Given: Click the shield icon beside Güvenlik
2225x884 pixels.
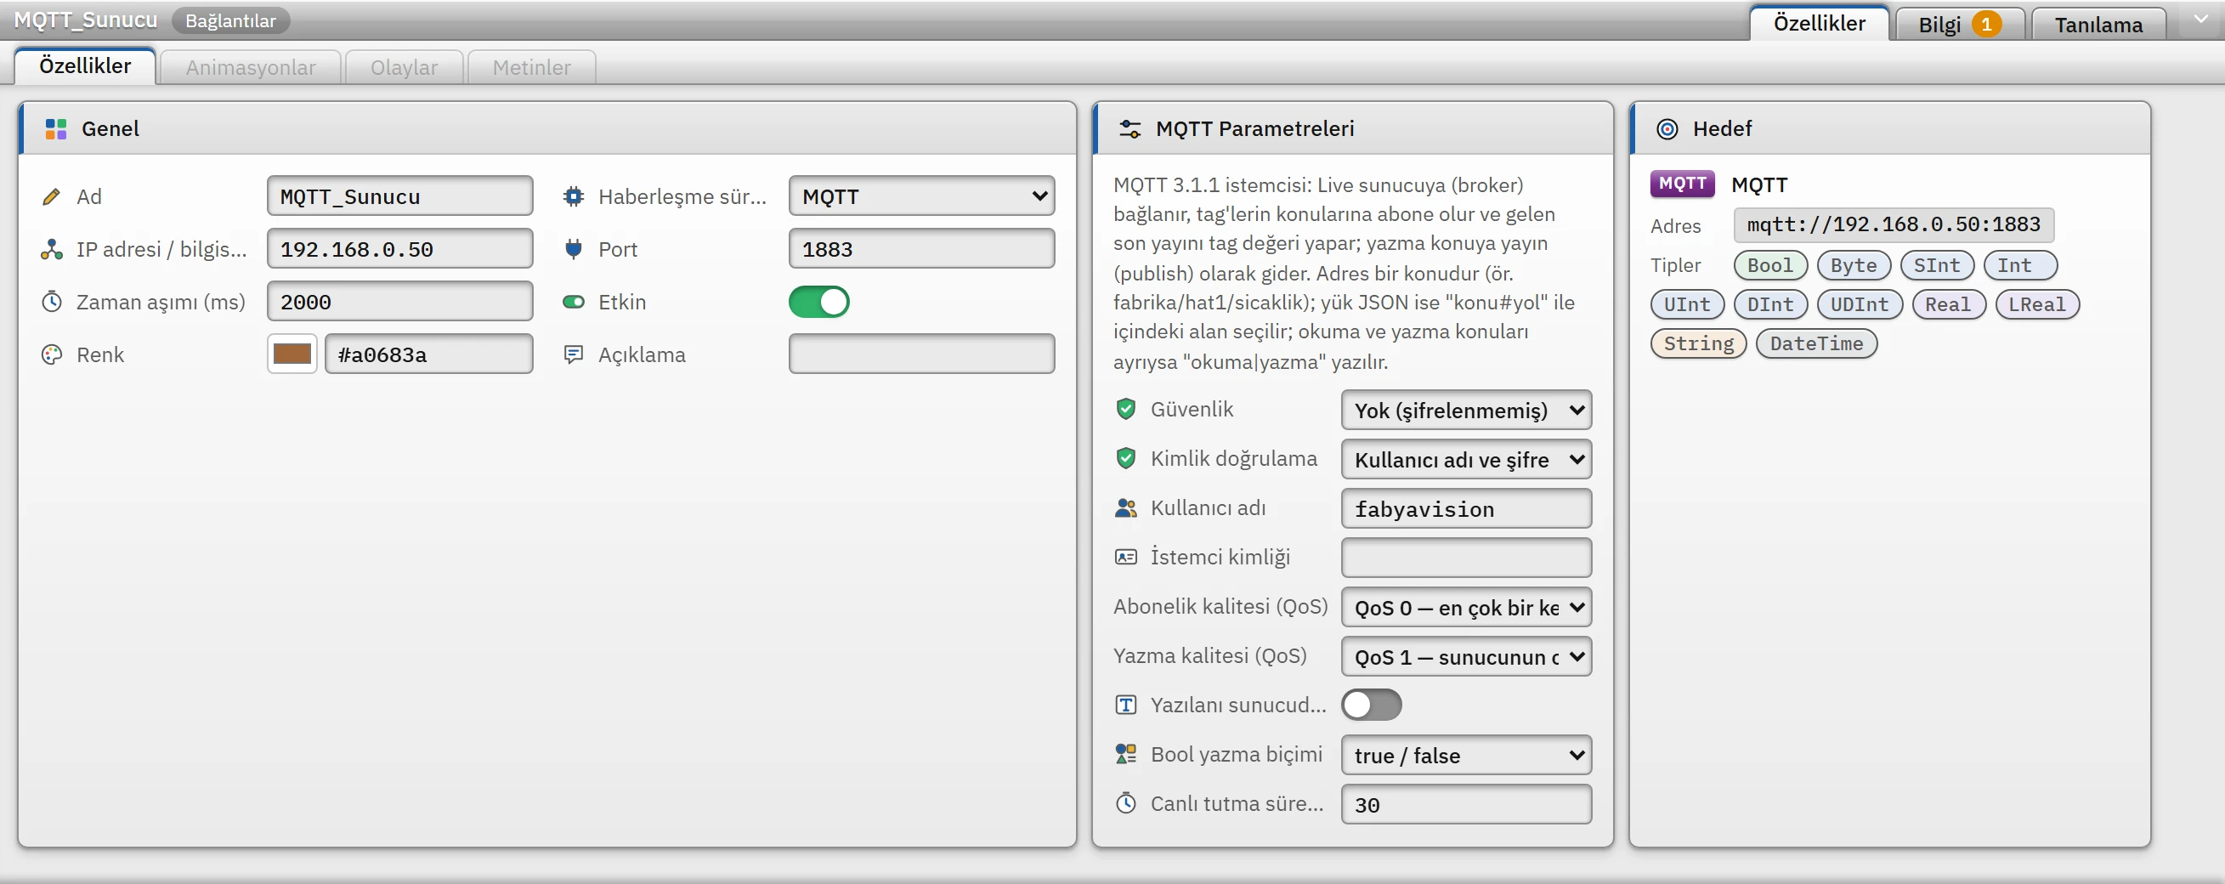Looking at the screenshot, I should (x=1125, y=410).
